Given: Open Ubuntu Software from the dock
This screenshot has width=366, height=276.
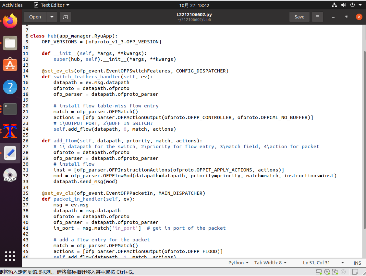Looking at the screenshot, I should point(10,64).
